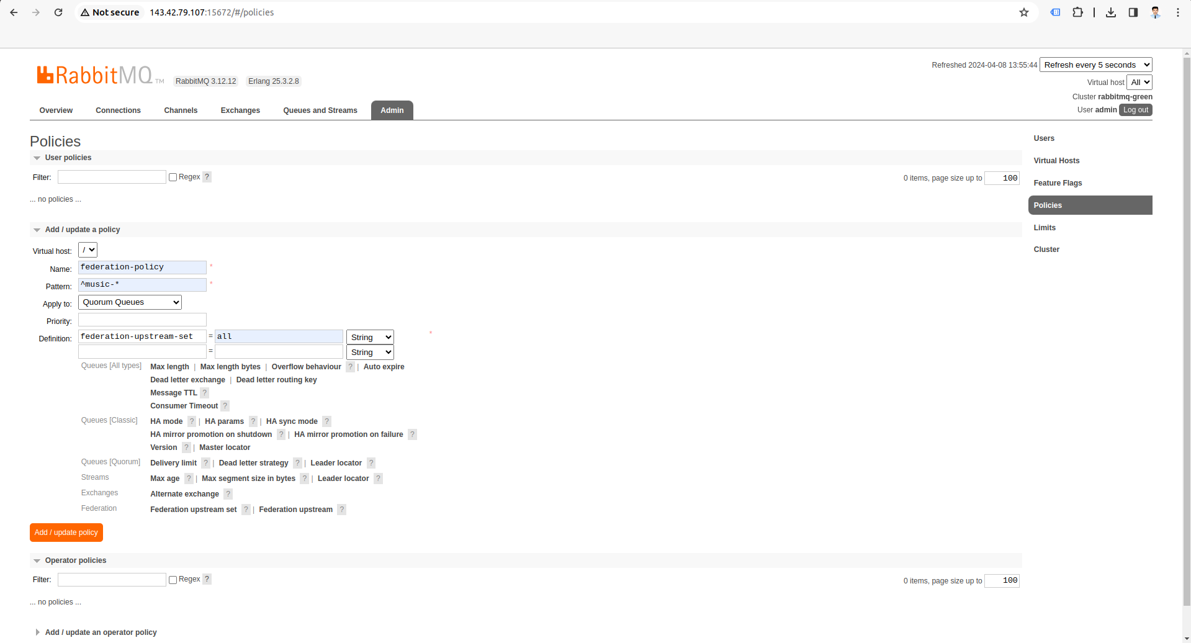
Task: Open the Exchanges tab
Action: (x=240, y=110)
